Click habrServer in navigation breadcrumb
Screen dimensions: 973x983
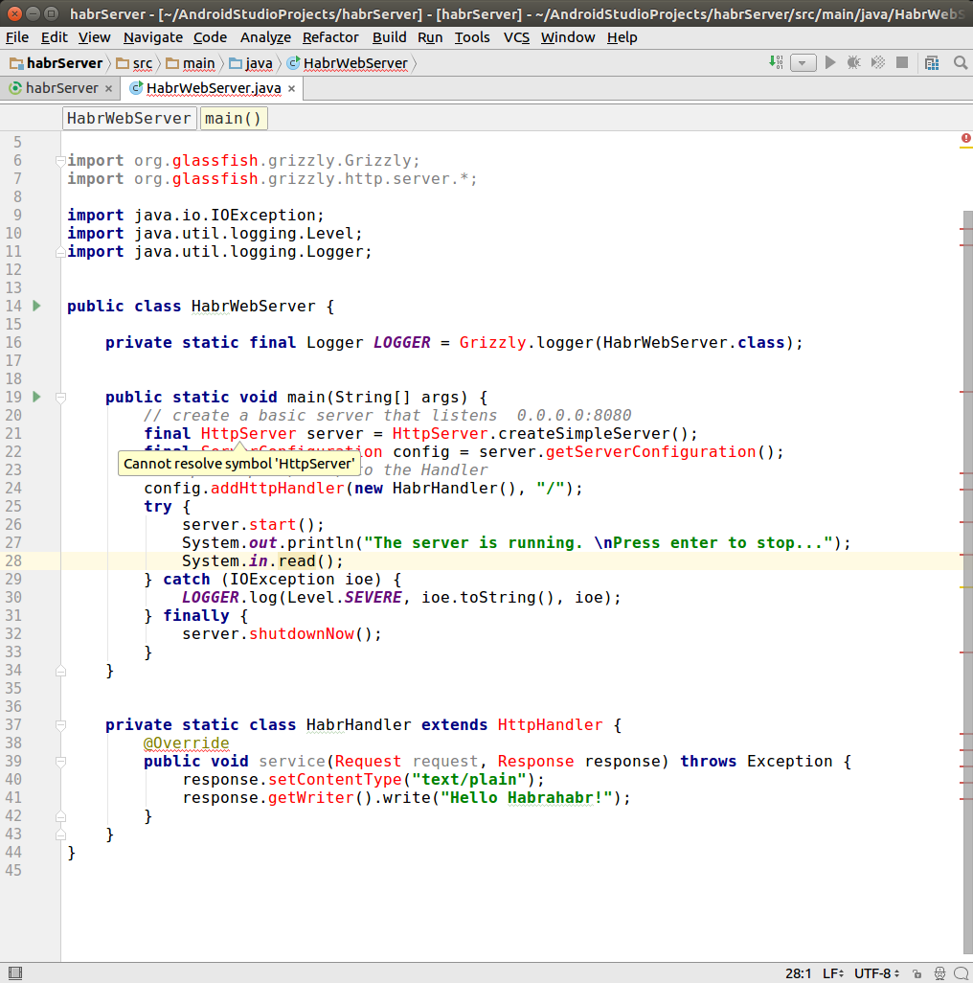(57, 63)
